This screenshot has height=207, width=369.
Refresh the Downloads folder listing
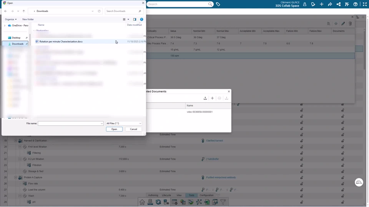point(99,11)
